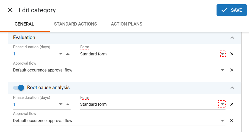The height and width of the screenshot is (132, 249).
Task: Open Evaluation Approval flow dropdown
Action: click(222, 70)
